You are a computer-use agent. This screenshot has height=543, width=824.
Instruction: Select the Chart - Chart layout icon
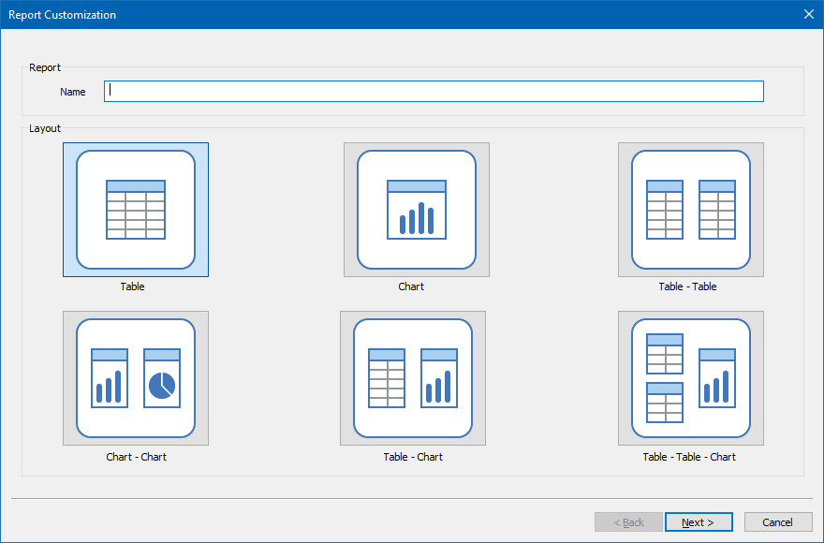click(136, 378)
